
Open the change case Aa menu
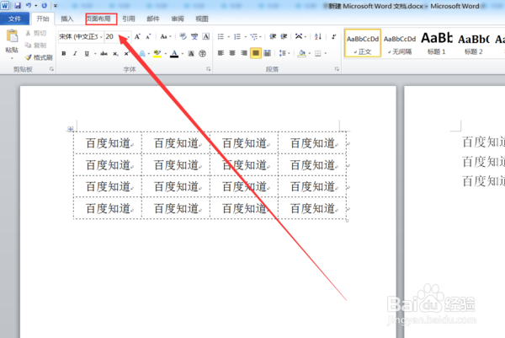pos(166,36)
